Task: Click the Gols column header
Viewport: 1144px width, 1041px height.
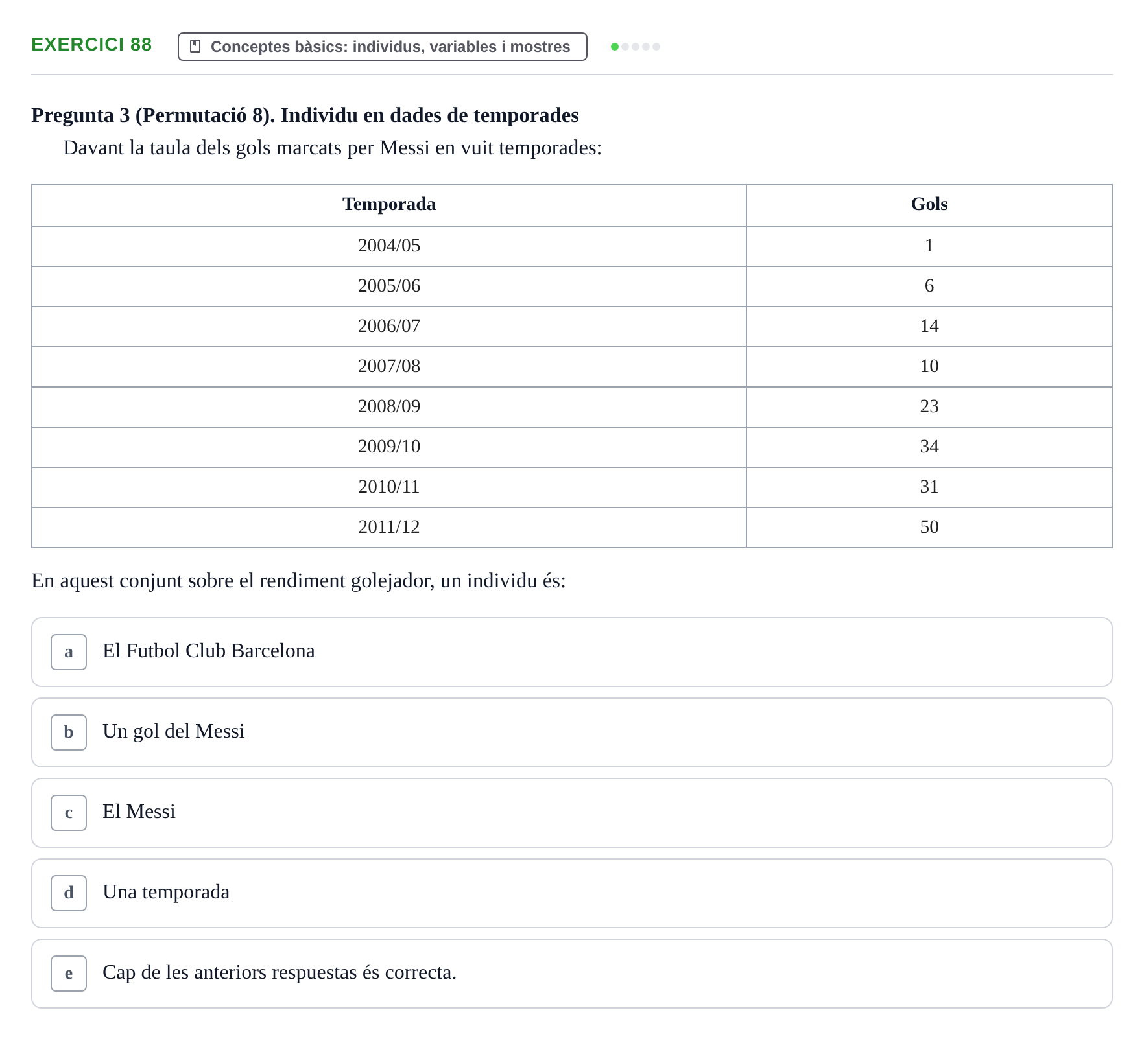Action: point(929,204)
